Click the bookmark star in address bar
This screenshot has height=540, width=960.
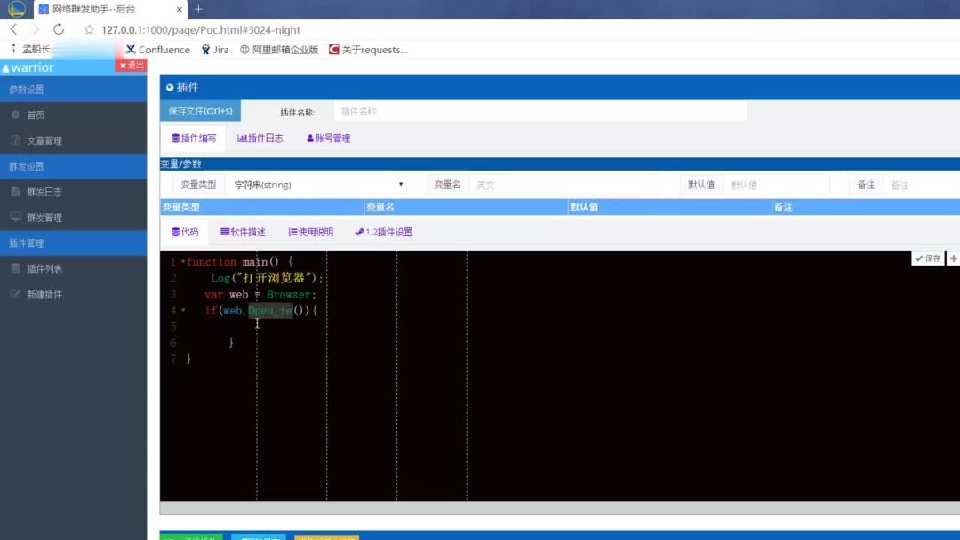coord(89,28)
